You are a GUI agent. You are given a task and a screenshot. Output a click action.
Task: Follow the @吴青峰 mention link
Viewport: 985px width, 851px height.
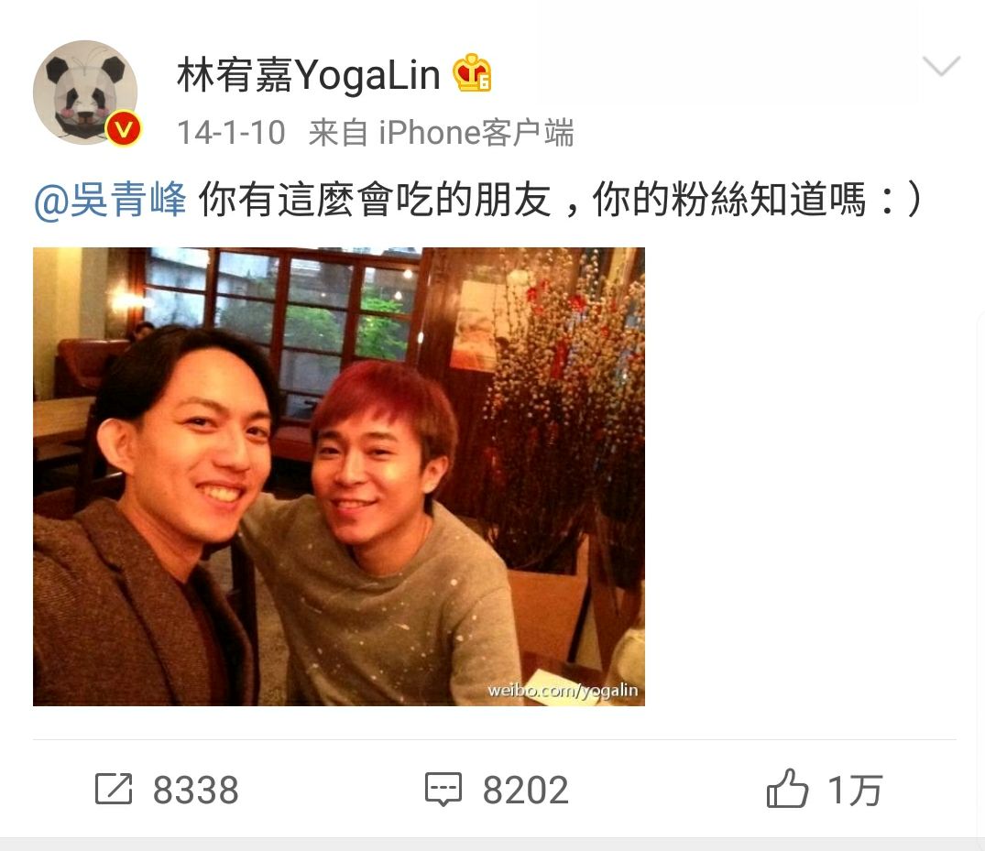tap(110, 201)
